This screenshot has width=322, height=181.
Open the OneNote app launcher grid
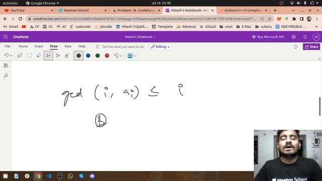pyautogui.click(x=6, y=37)
